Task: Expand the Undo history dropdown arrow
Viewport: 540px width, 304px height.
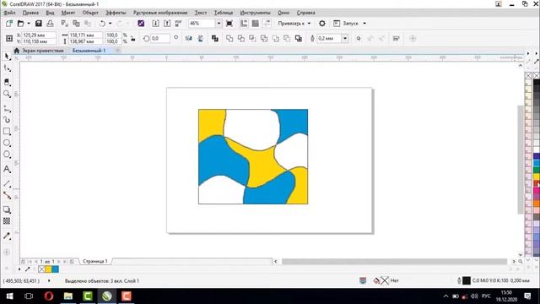Action: click(111, 24)
